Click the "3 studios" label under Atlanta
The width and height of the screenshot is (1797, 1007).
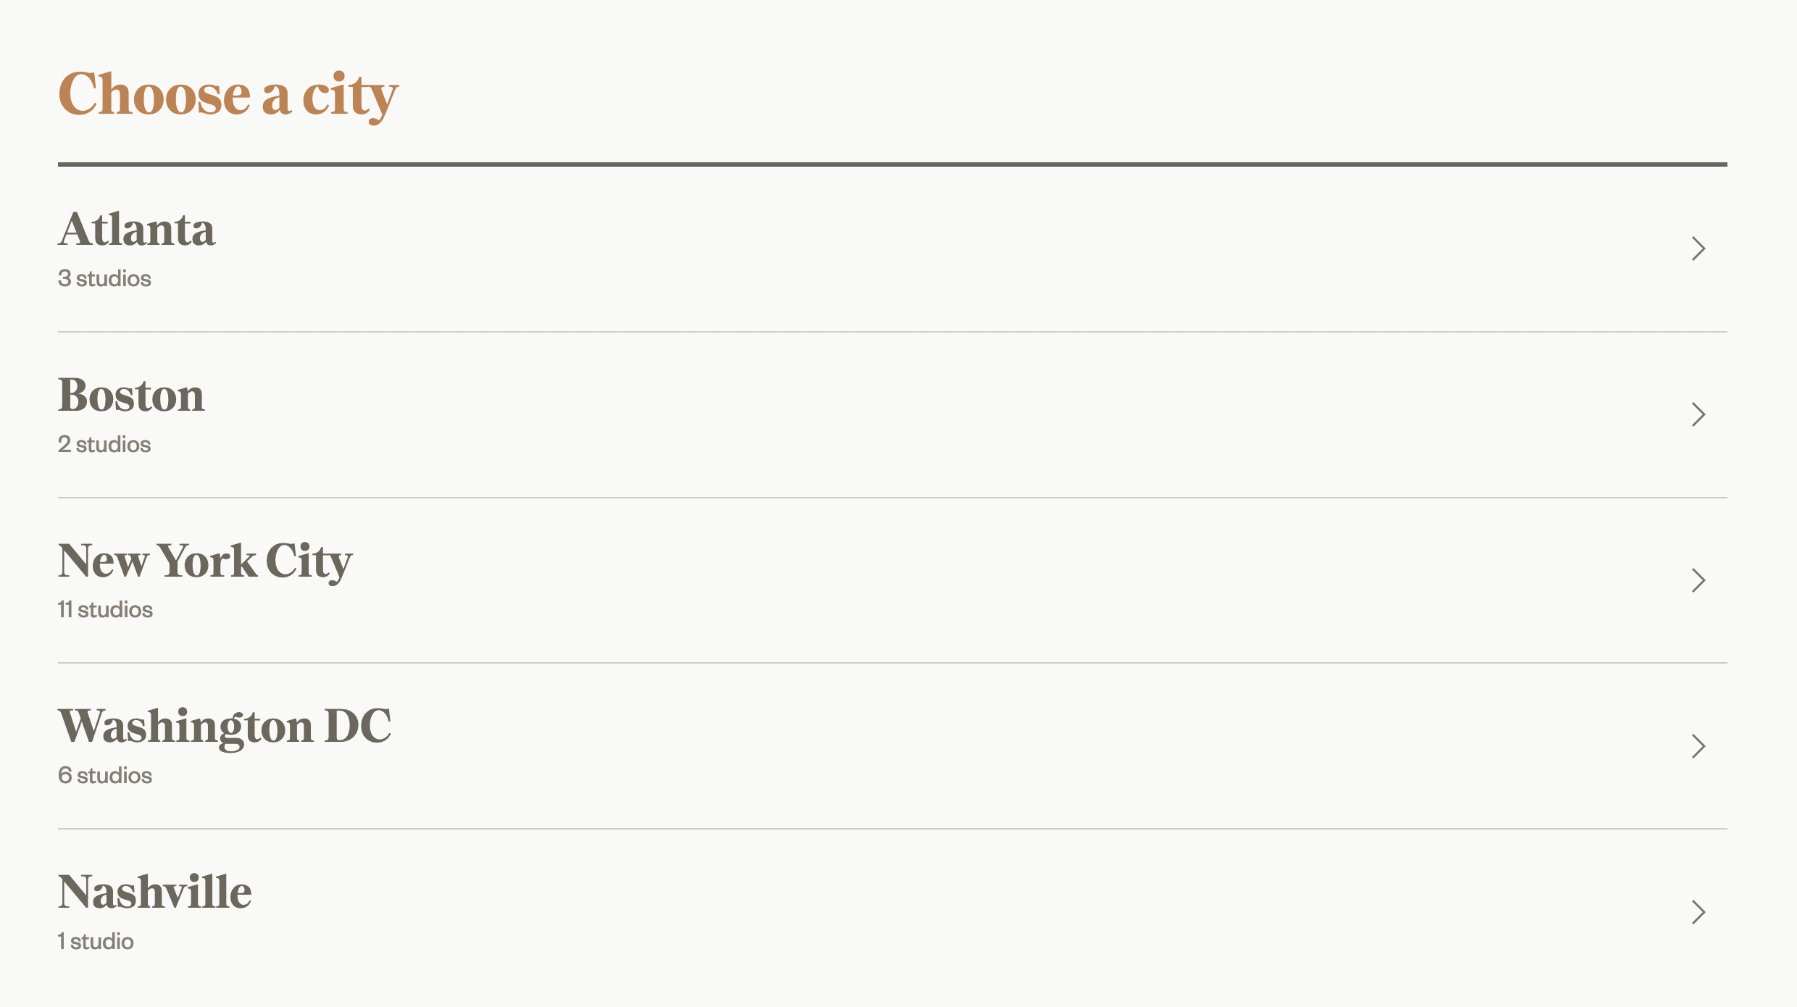(x=104, y=279)
